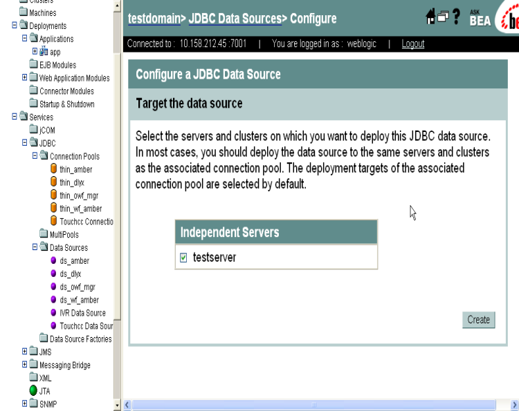Collapse the Connection Pools node

[35, 155]
